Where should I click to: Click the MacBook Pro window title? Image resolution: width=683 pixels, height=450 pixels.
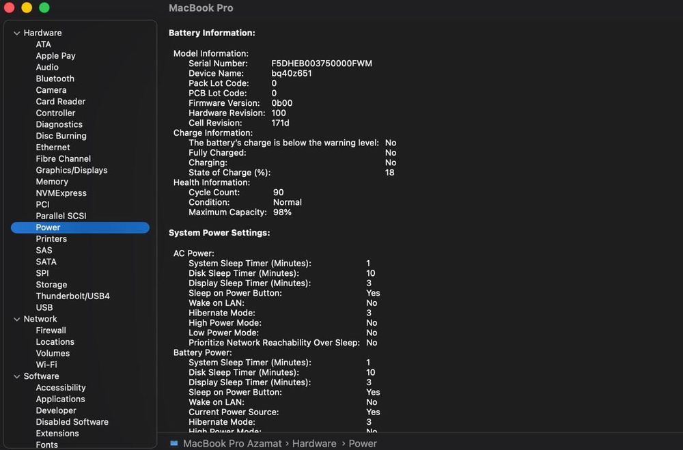coord(201,8)
